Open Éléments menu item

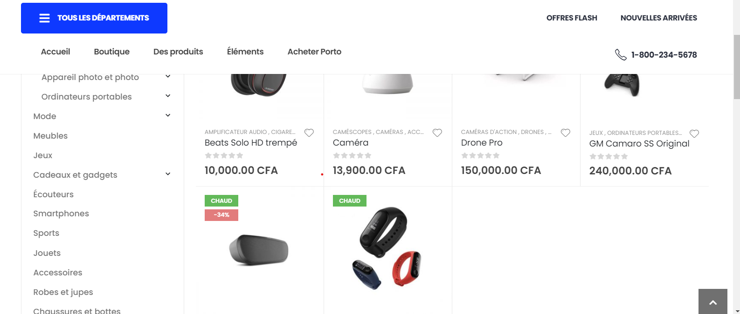pos(245,52)
